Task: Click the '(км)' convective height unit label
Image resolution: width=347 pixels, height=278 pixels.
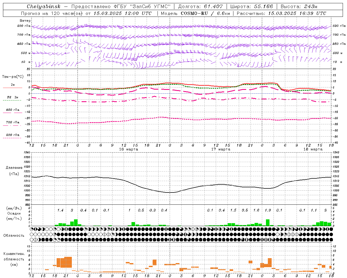Action: tap(14, 264)
